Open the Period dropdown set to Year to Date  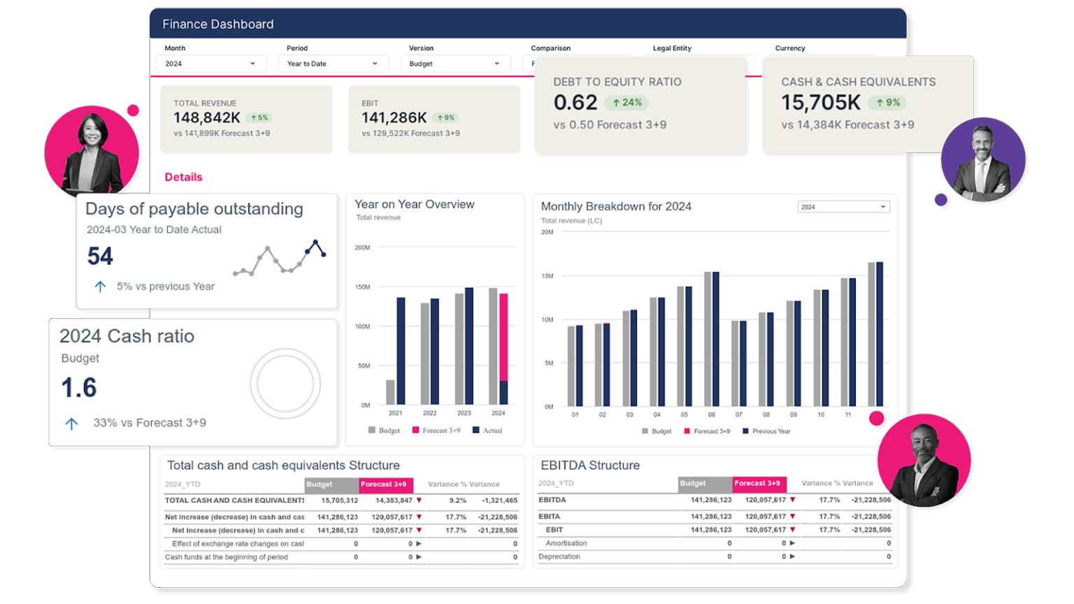click(333, 63)
